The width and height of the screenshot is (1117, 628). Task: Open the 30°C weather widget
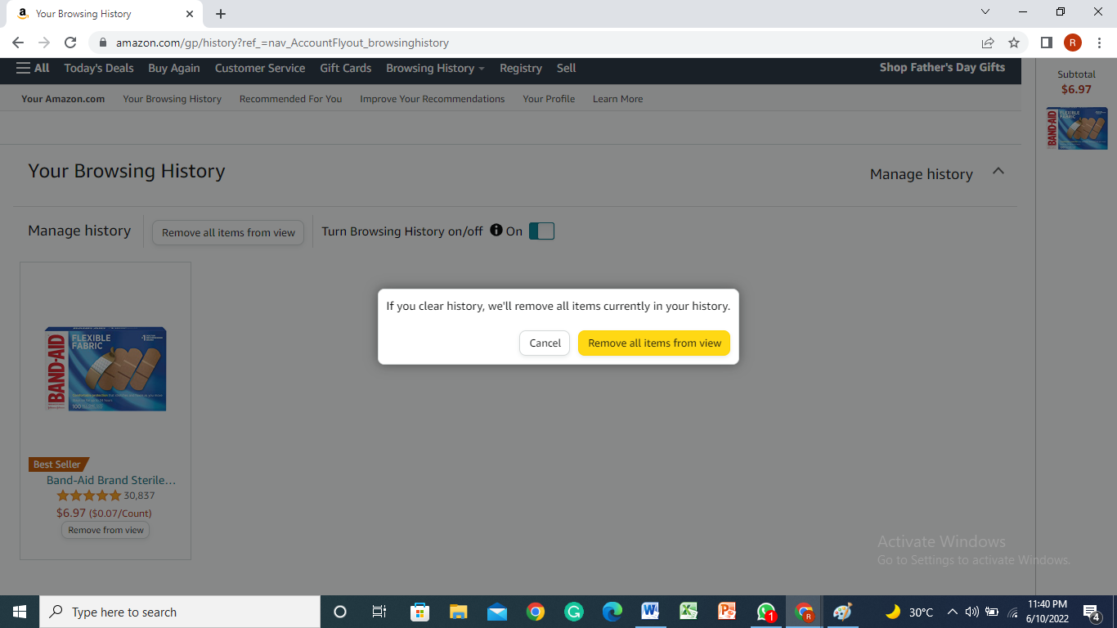point(909,612)
